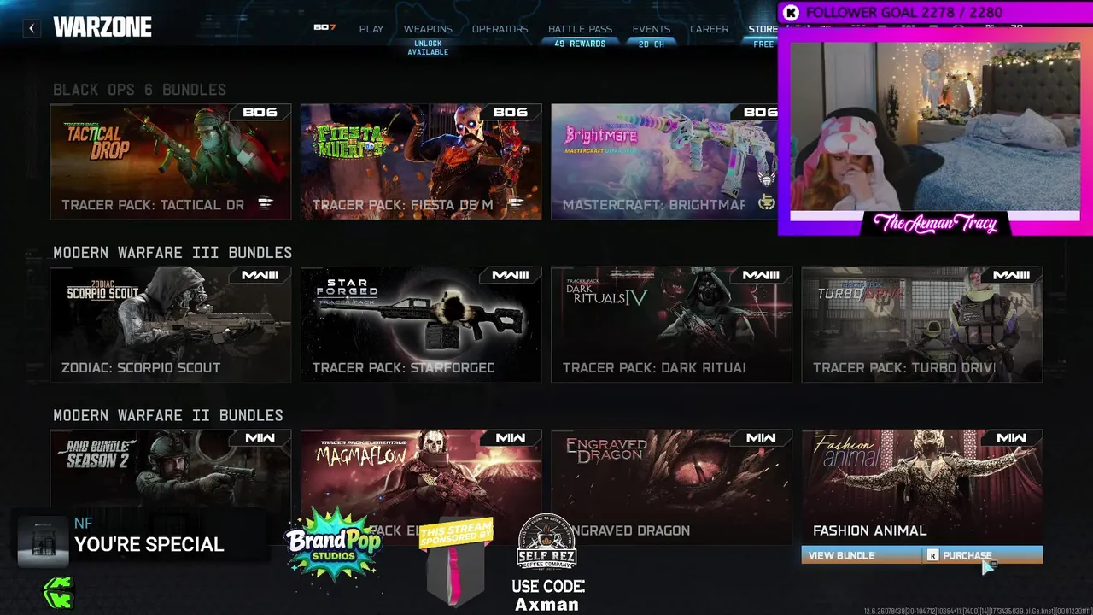Click the back arrow beside WARZONE
This screenshot has height=615, width=1093.
32,28
